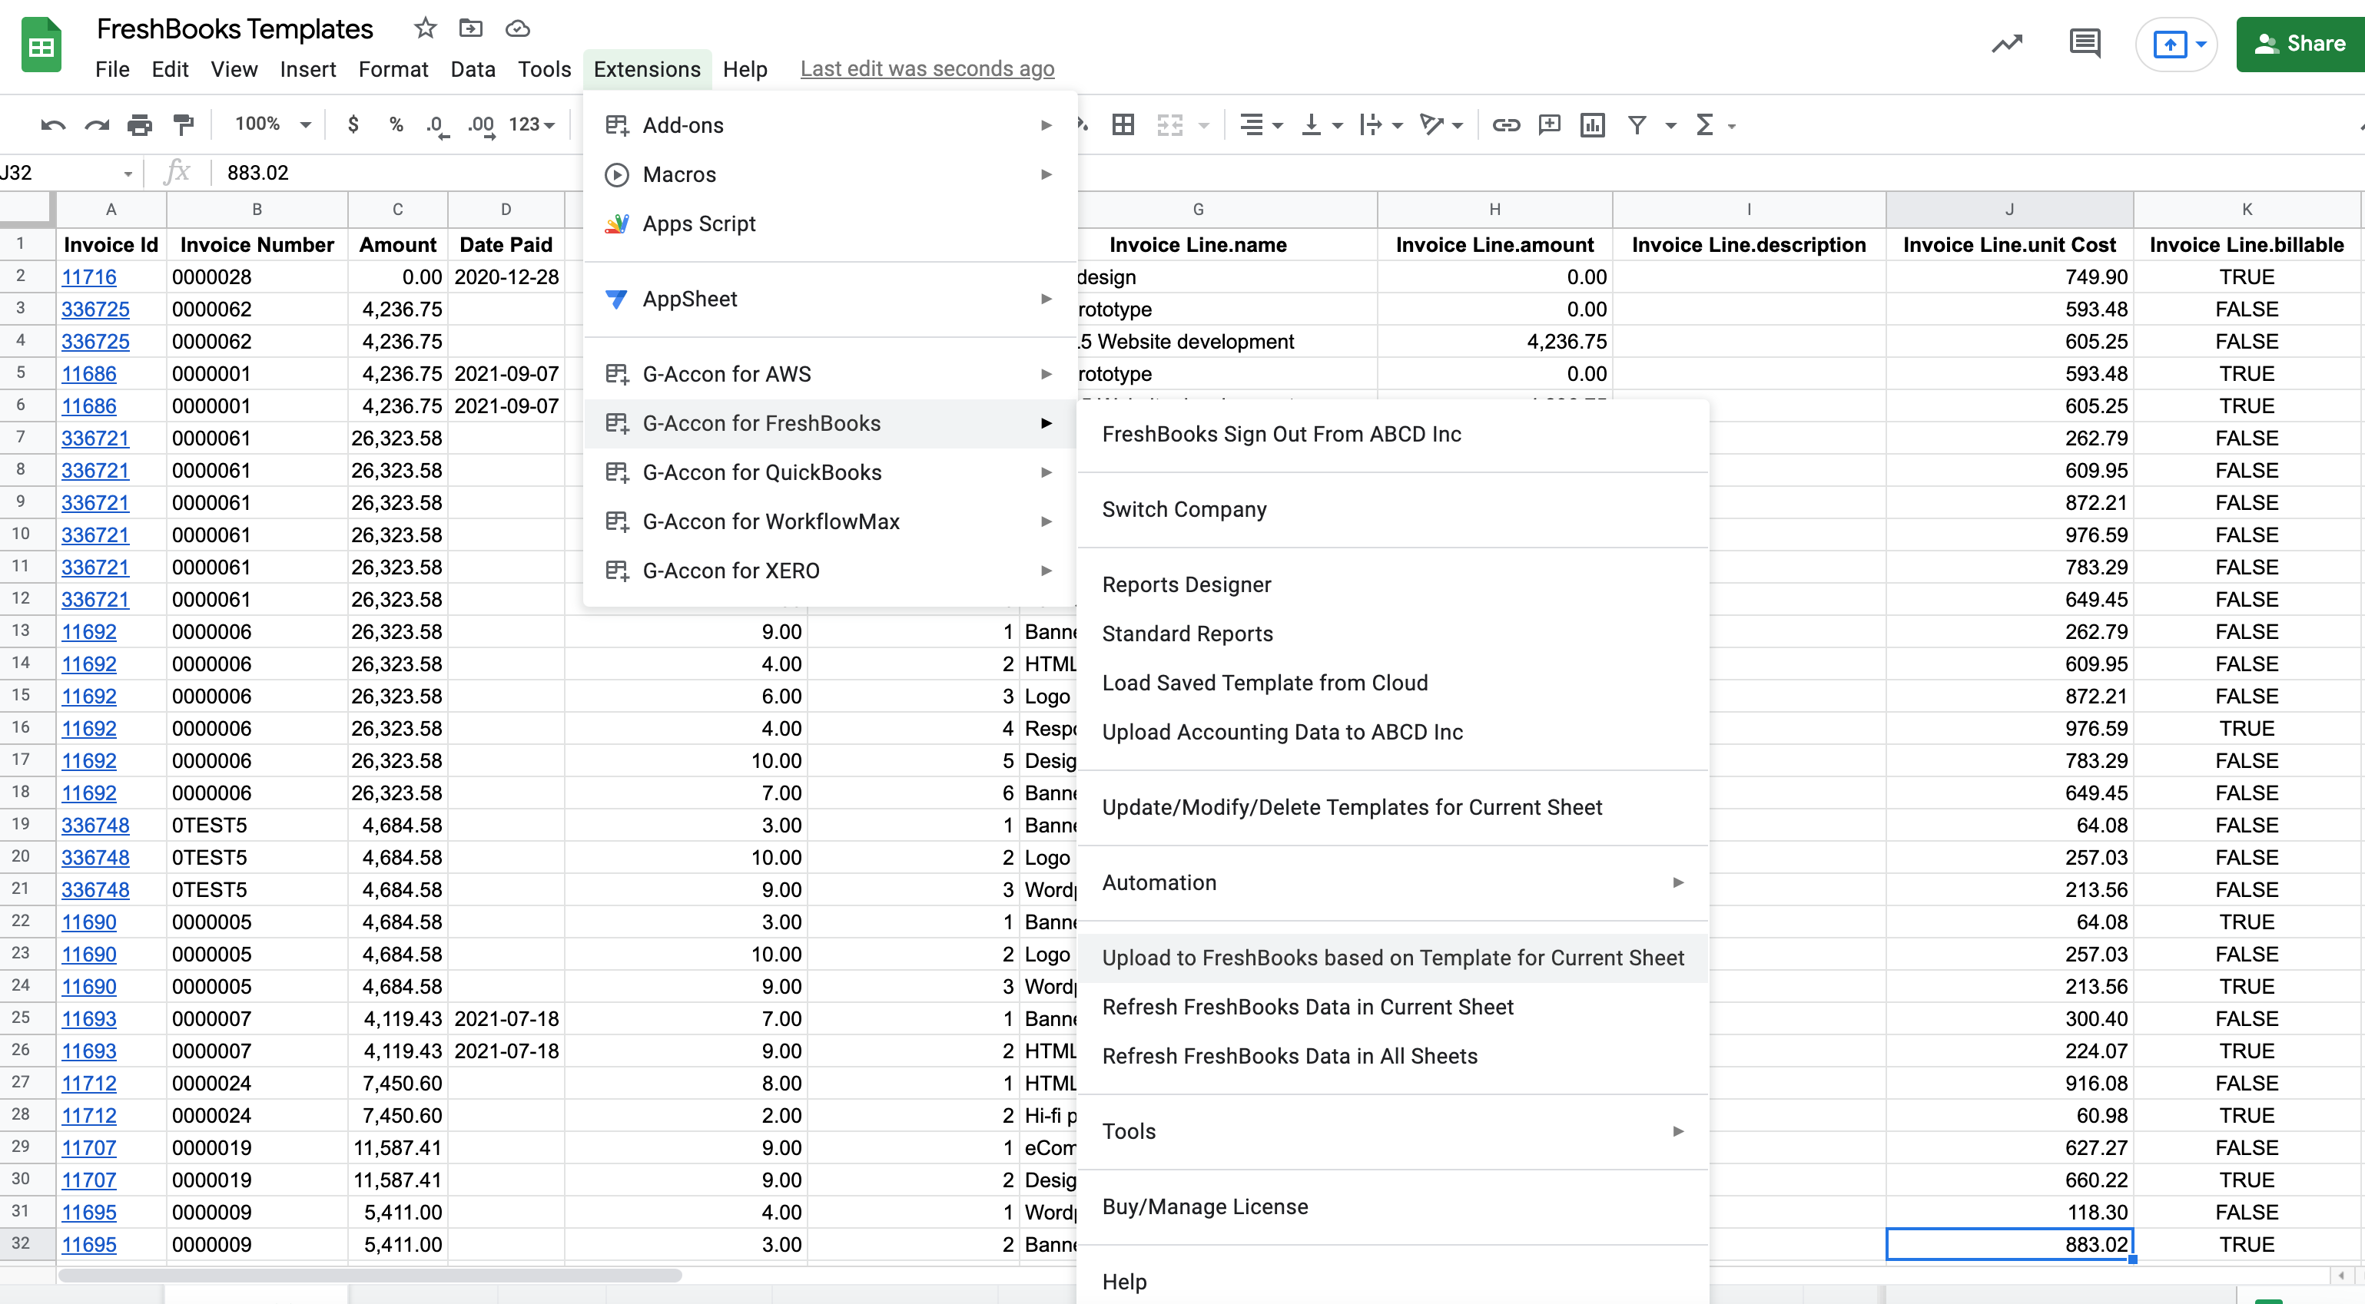Open the Help menu in menu bar
Viewport: 2365px width, 1304px height.
(745, 70)
